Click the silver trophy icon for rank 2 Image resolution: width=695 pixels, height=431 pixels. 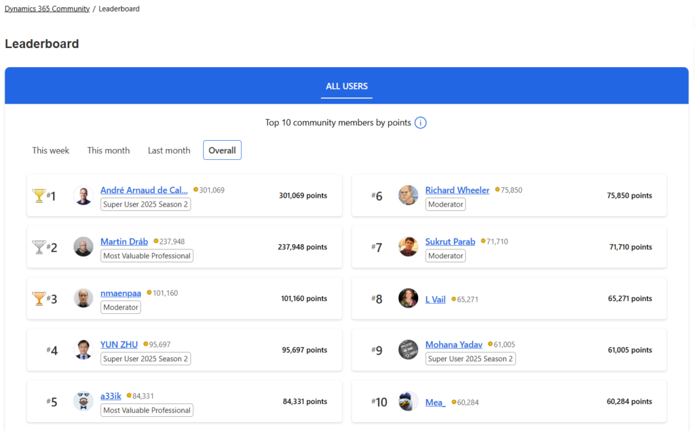39,247
